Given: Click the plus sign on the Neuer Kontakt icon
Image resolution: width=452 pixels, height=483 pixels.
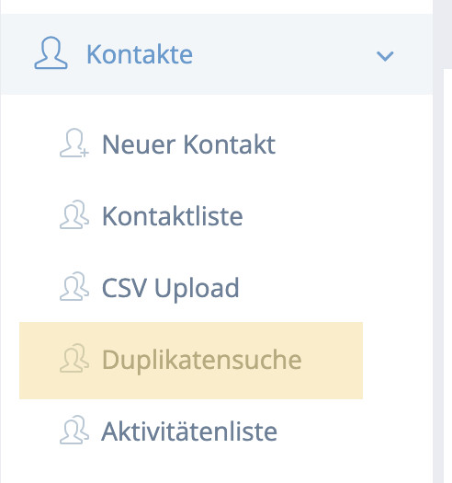Looking at the screenshot, I should point(85,153).
